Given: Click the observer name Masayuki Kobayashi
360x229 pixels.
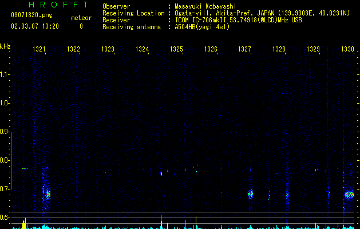Looking at the screenshot, I should coord(205,6).
